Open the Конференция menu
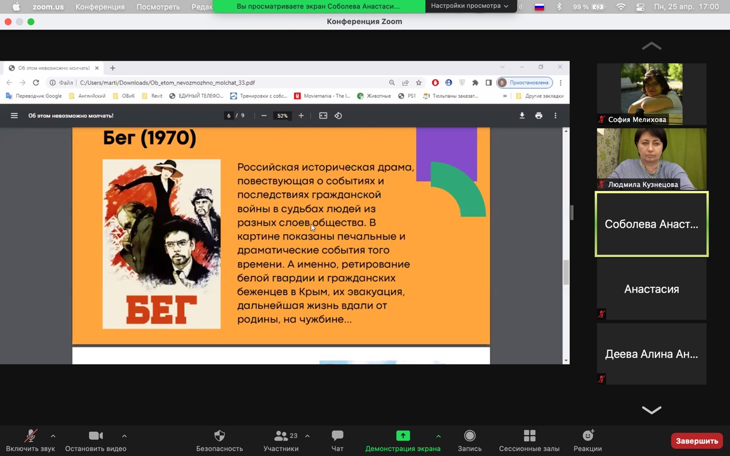This screenshot has width=730, height=456. click(100, 7)
